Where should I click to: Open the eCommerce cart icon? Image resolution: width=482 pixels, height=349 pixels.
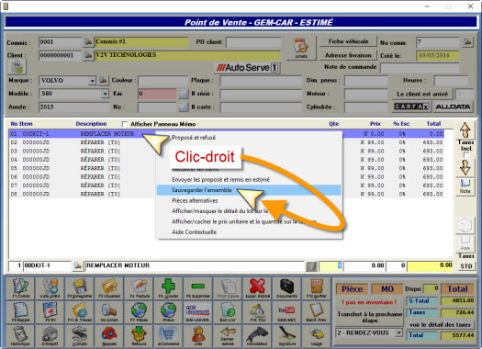coord(168,336)
